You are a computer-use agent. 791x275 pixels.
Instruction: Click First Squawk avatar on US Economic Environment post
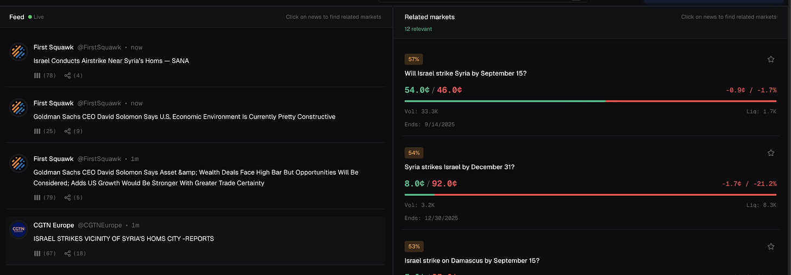pos(18,108)
